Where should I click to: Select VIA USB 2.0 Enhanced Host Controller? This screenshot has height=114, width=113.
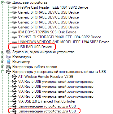pos(47,101)
